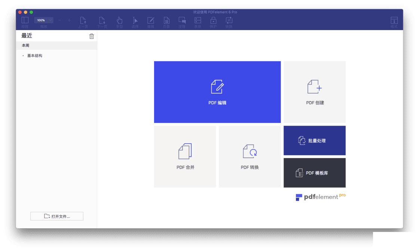Open the Form (表单) toolbar tool
The width and height of the screenshot is (419, 251).
tap(198, 20)
